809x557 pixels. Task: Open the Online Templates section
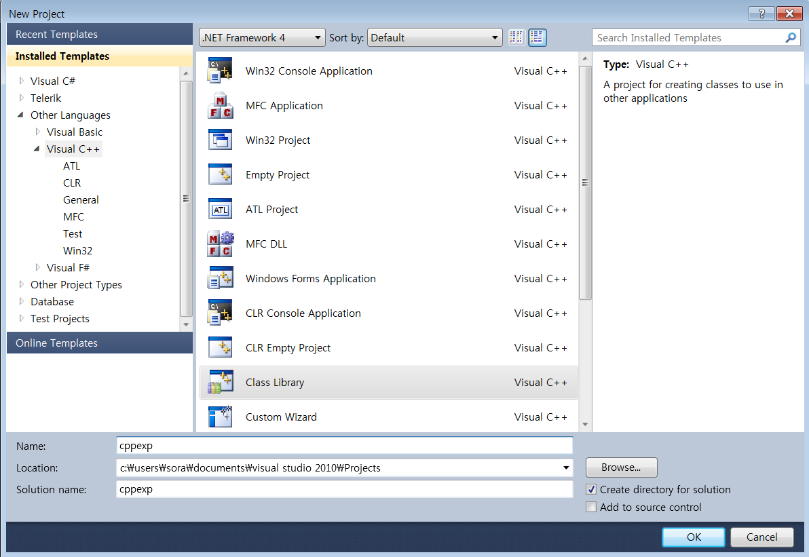point(100,343)
